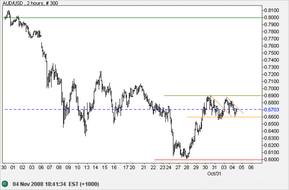Select the red support line at 0.6000

(x=208, y=160)
